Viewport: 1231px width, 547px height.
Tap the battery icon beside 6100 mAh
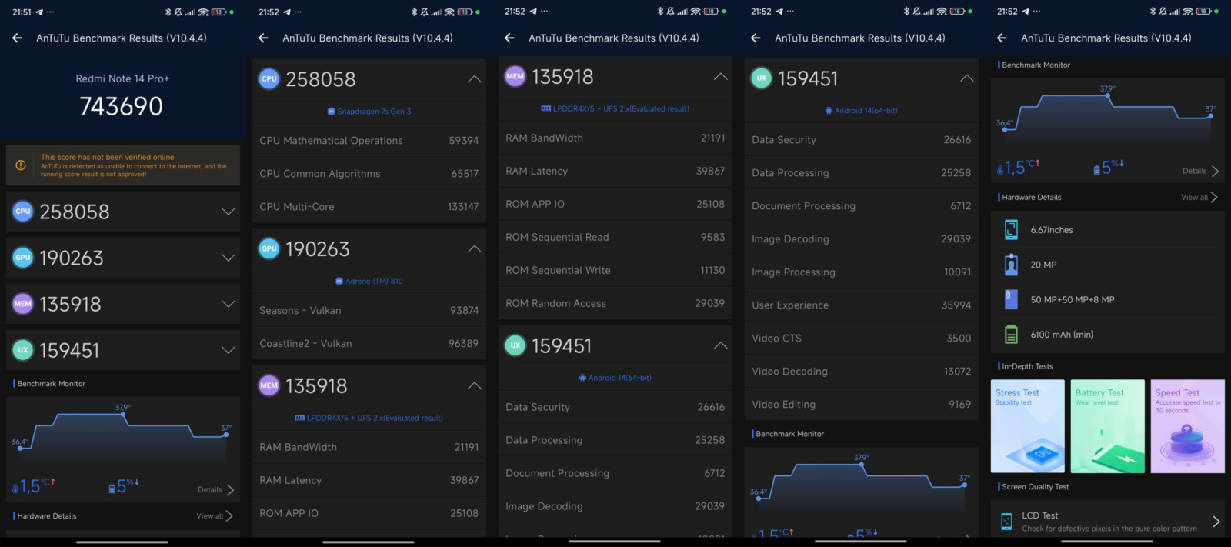coord(1011,335)
